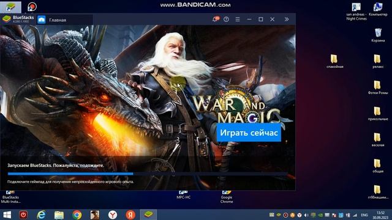Click the home icon on Главная tab
Screen dimensions: 392x220
click(42, 20)
